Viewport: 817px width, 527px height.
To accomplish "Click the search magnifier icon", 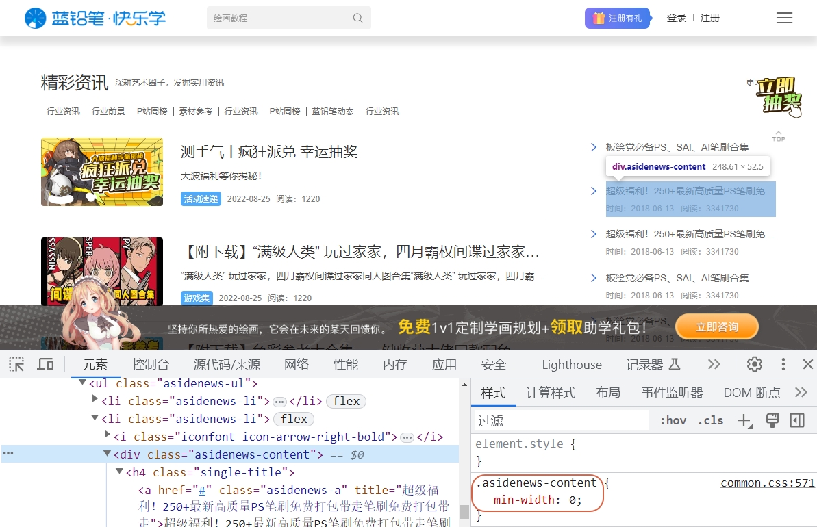I will pyautogui.click(x=357, y=18).
